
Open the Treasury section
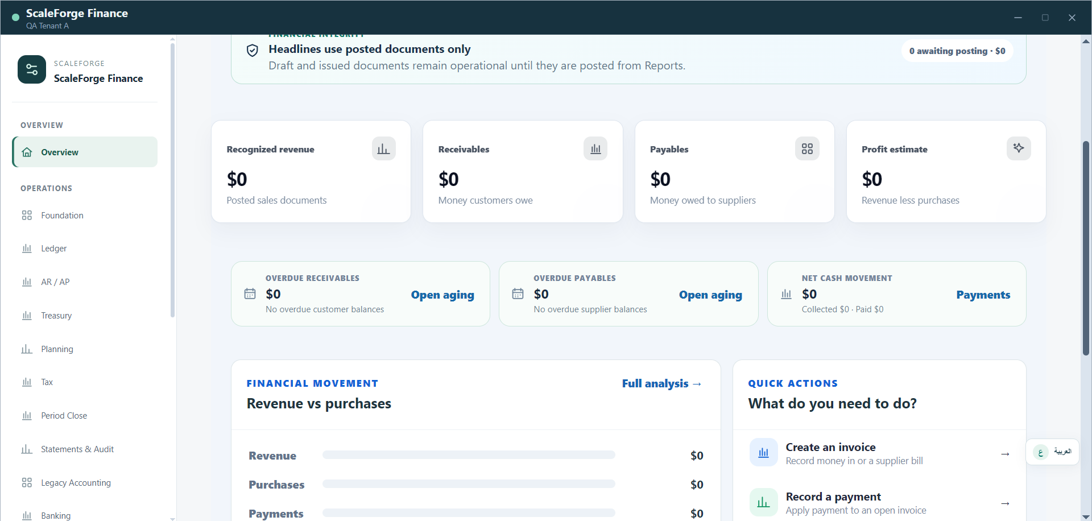click(x=85, y=316)
